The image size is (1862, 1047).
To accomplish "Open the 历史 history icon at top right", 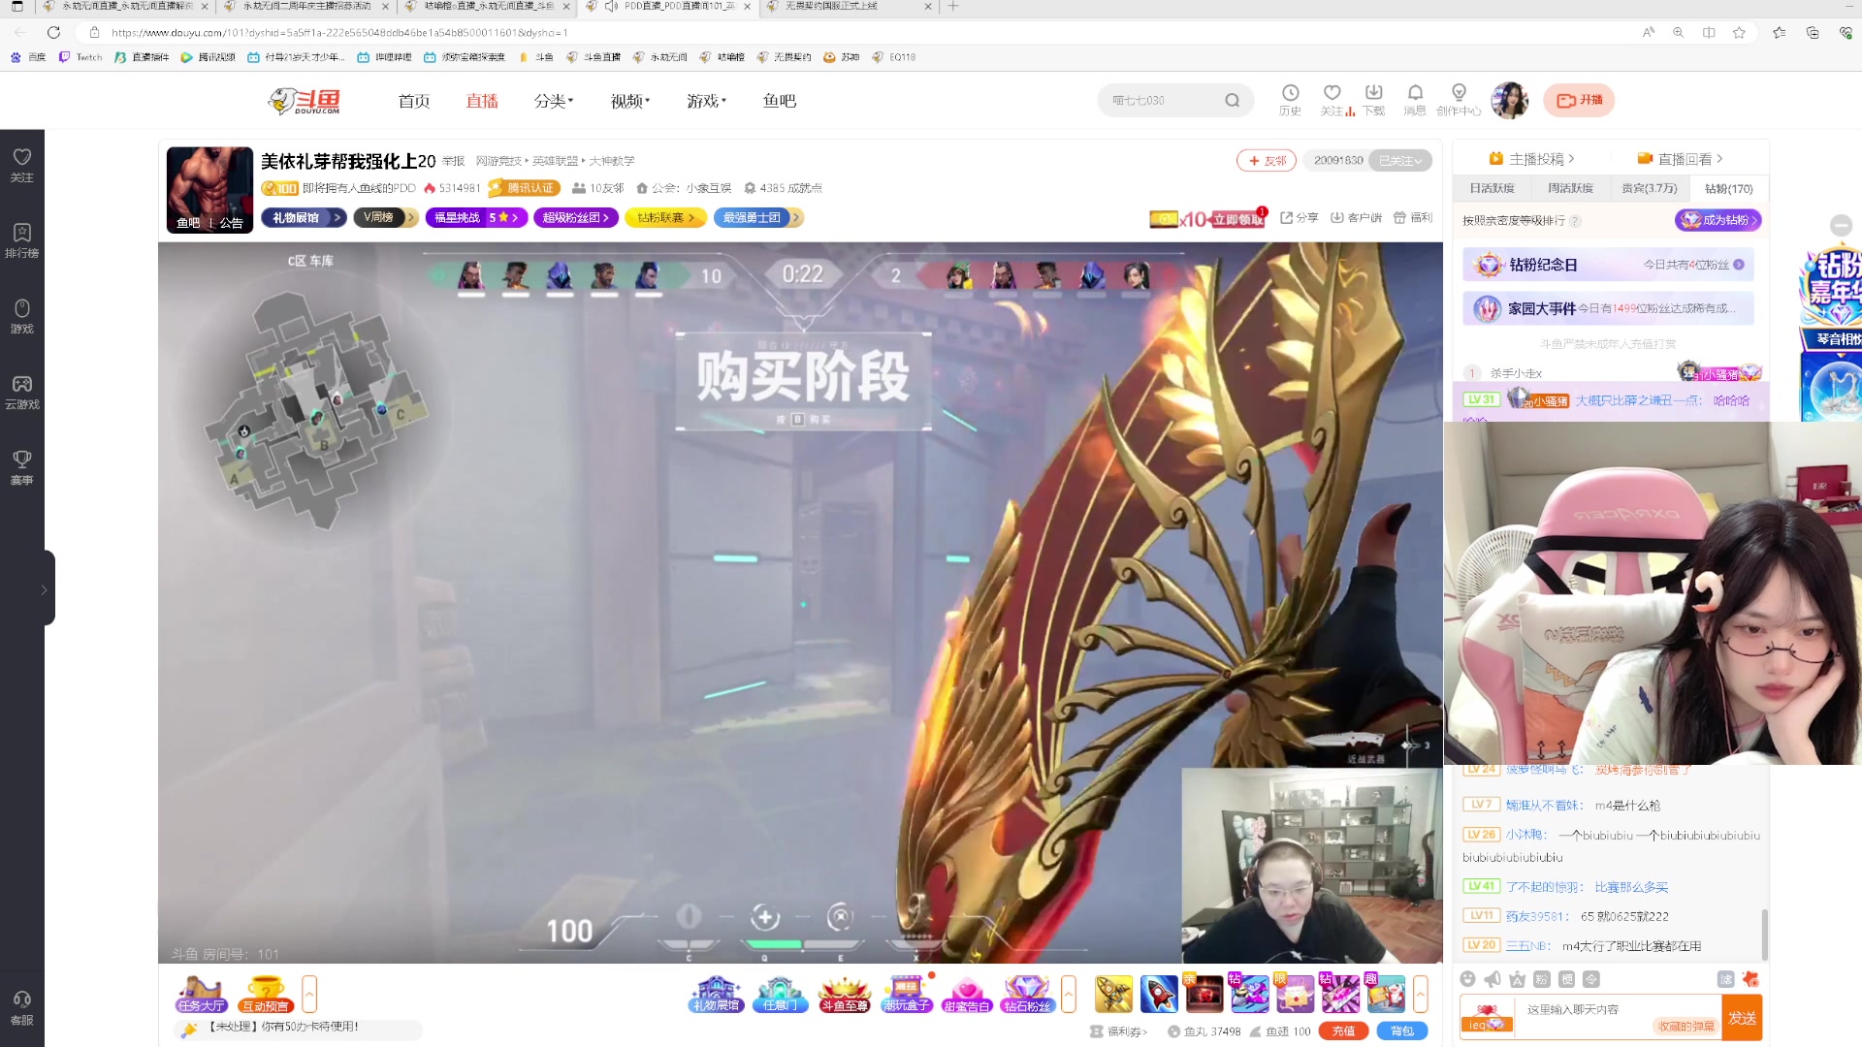I will 1290,97.
